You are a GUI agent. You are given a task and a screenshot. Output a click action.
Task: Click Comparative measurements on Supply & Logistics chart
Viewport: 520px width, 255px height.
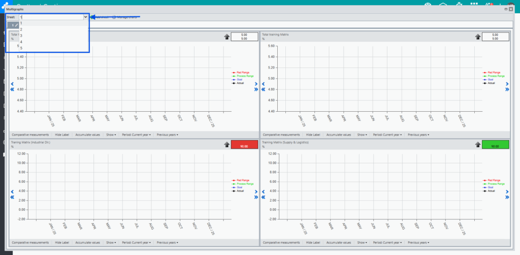[281, 242]
